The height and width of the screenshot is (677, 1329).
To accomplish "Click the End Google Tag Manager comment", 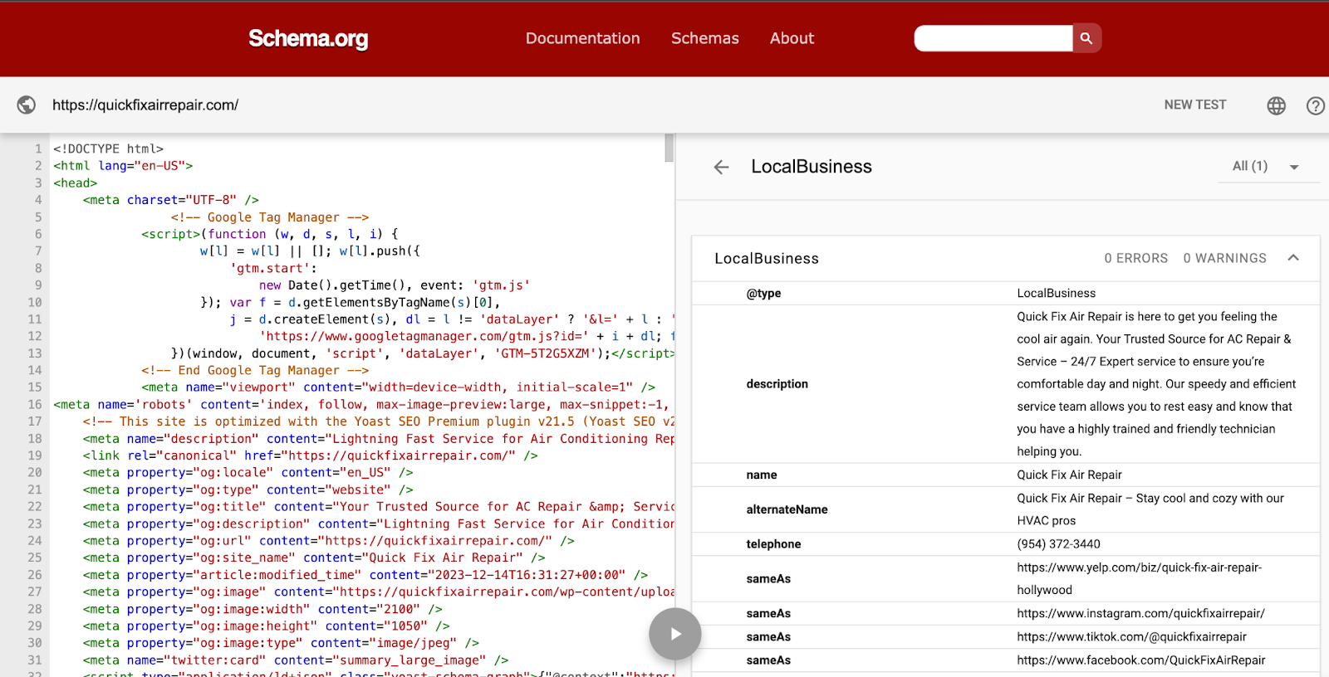I will (x=255, y=370).
